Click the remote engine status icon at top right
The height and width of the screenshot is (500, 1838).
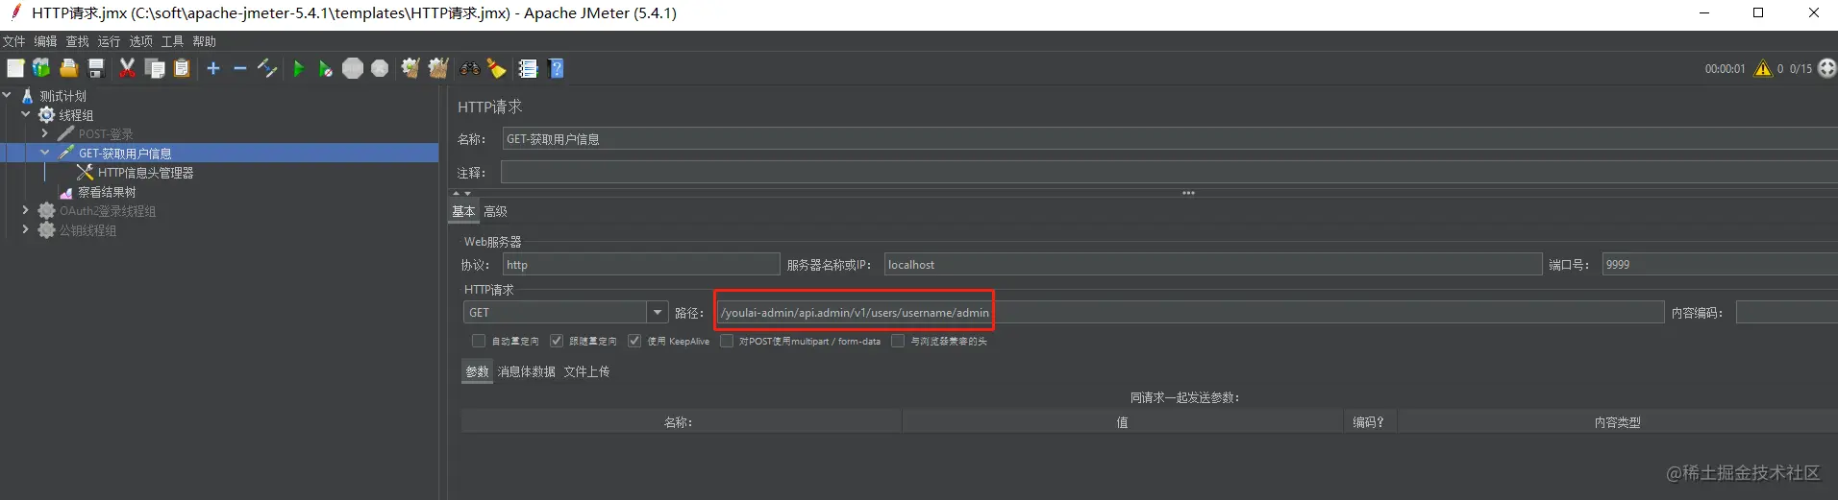[1827, 68]
